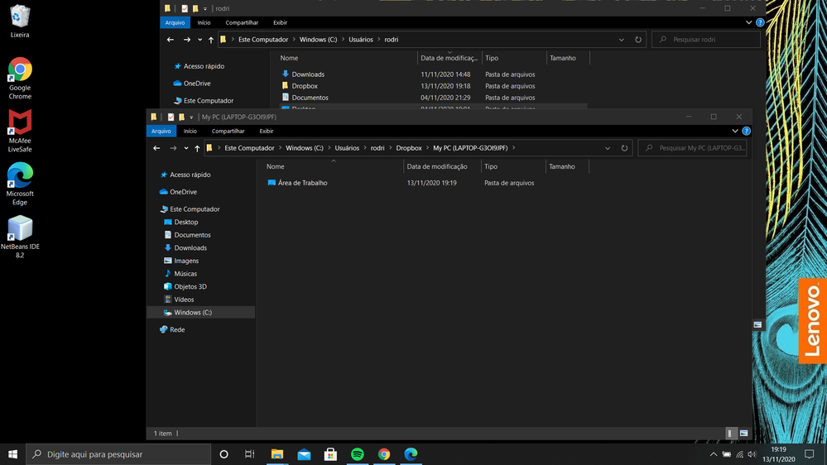Open Task View on the taskbar
The width and height of the screenshot is (827, 465).
point(250,454)
